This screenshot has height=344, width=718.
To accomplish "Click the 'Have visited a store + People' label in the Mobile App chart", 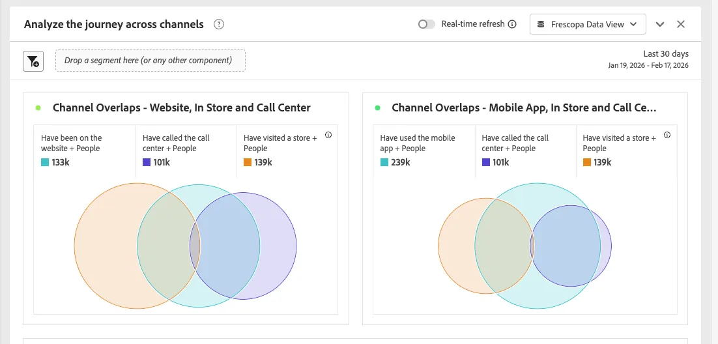I will pos(619,143).
